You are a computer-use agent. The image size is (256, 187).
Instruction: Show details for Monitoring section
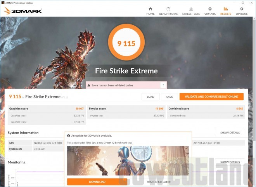(230, 162)
